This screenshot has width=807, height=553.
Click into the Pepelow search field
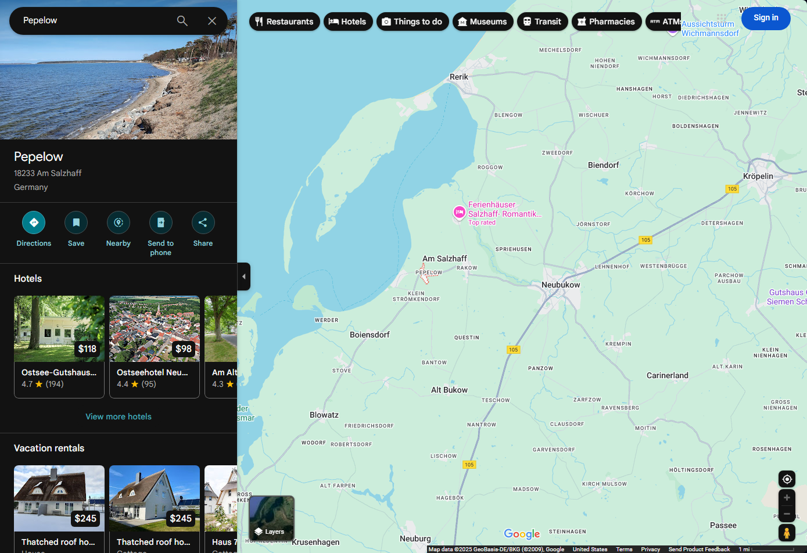[x=93, y=20]
